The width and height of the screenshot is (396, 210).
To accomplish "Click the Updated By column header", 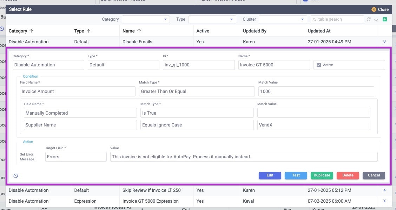I will [255, 31].
